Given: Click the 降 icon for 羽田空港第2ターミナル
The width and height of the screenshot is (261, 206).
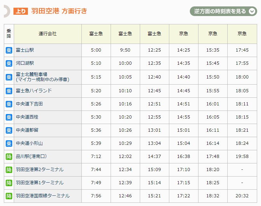Looking at the screenshot, I should click(9, 170).
